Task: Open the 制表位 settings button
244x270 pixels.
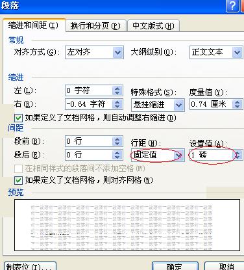Action: point(30,266)
